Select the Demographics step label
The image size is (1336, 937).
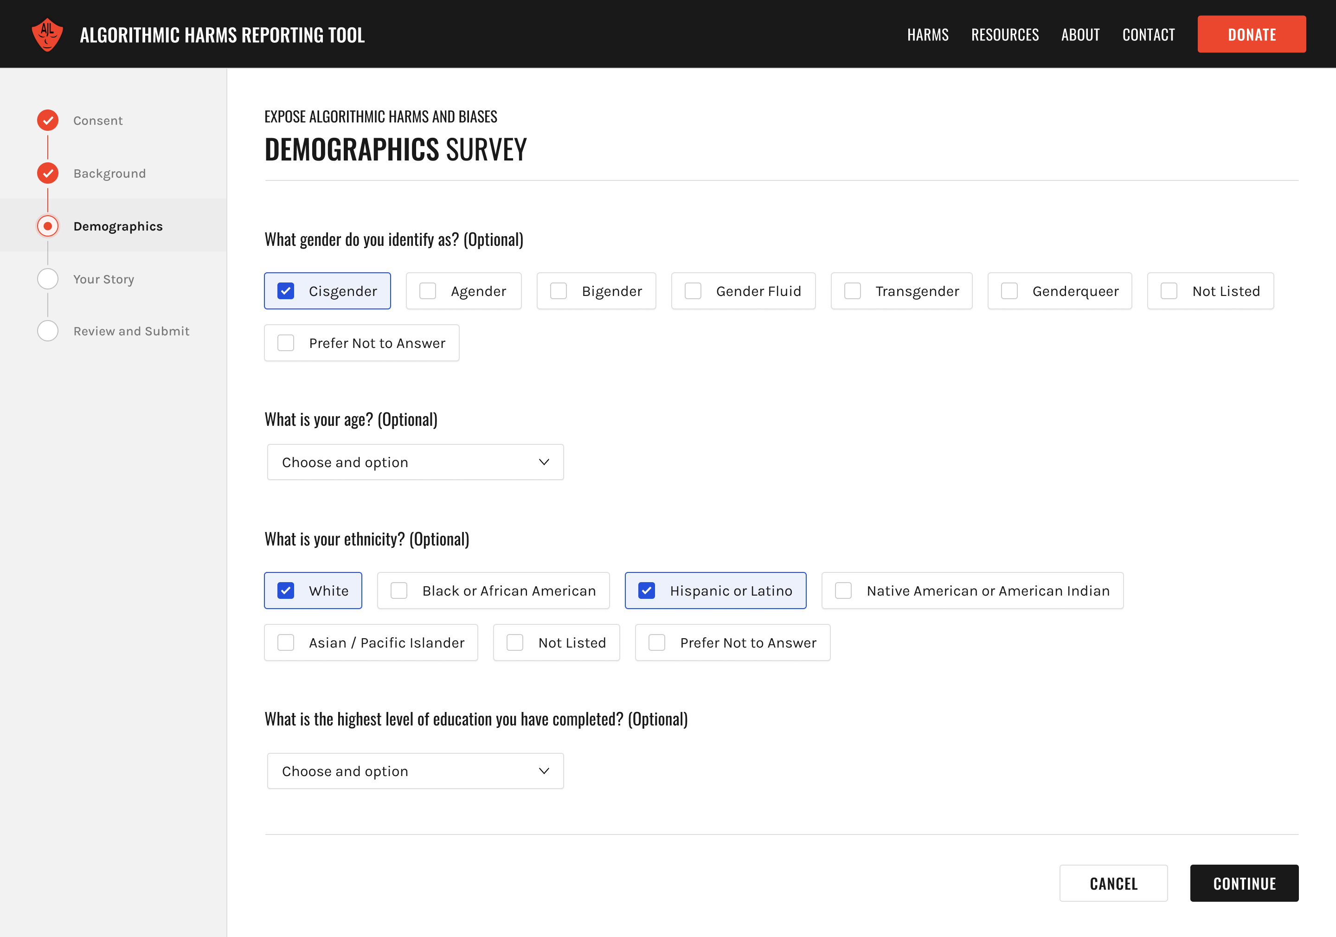[x=118, y=226]
